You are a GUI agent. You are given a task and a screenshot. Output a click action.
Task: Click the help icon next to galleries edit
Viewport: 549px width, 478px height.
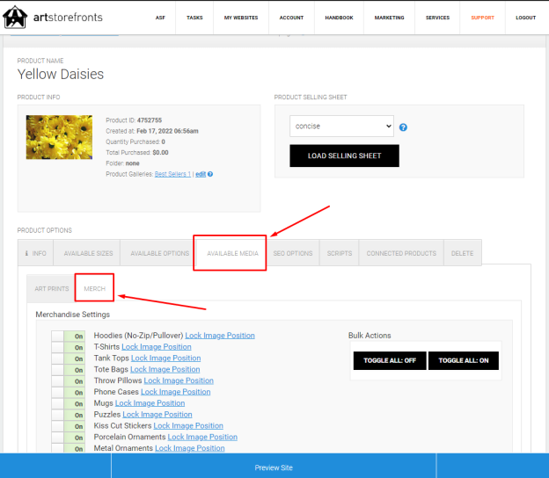pos(210,174)
